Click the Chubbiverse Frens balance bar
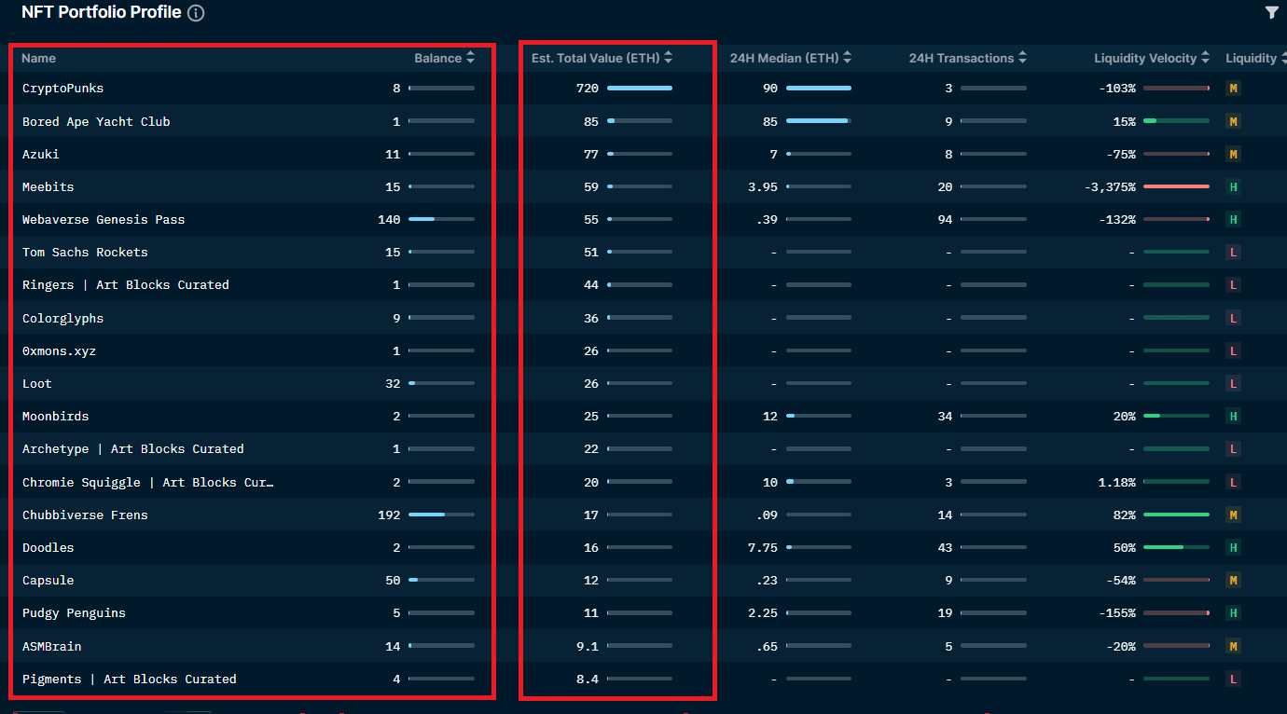Image resolution: width=1287 pixels, height=714 pixels. coord(441,515)
